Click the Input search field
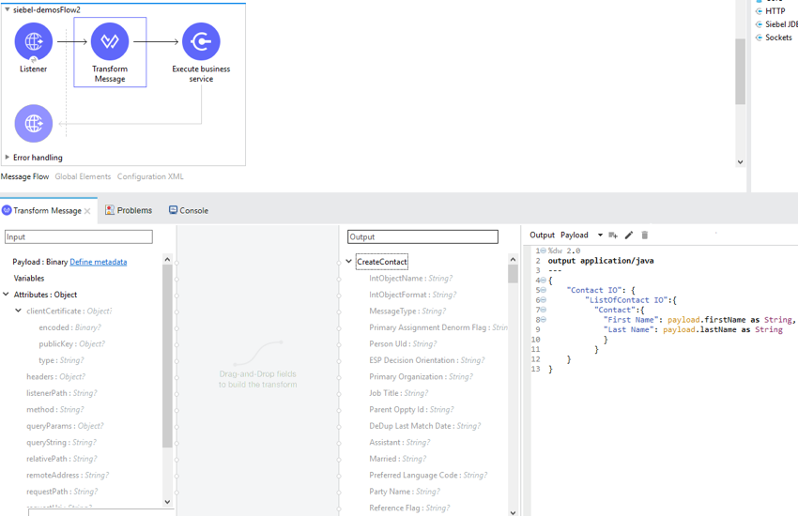 79,237
